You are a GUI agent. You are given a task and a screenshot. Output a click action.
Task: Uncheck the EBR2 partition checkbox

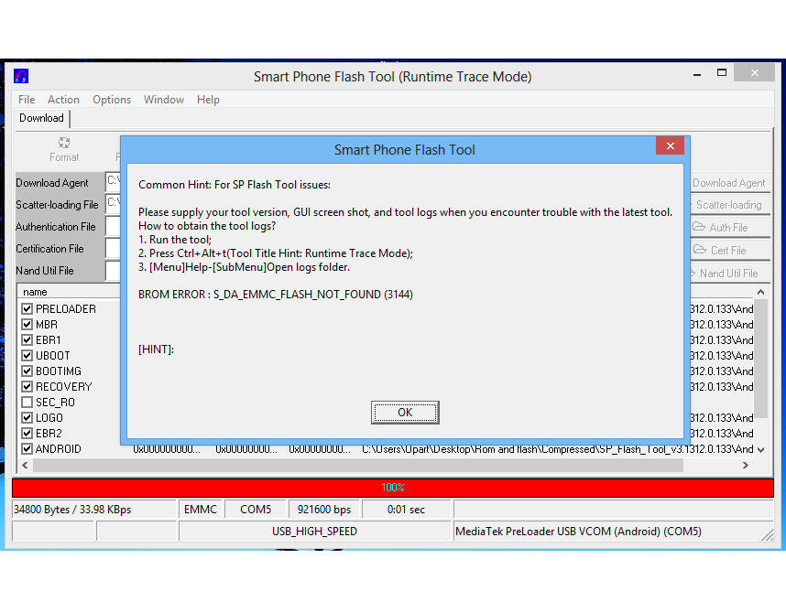[x=27, y=434]
